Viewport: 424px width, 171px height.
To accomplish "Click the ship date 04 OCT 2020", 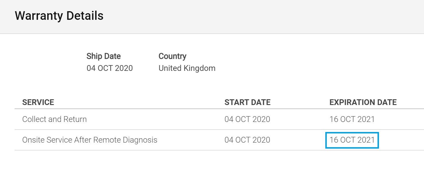I will click(x=110, y=68).
